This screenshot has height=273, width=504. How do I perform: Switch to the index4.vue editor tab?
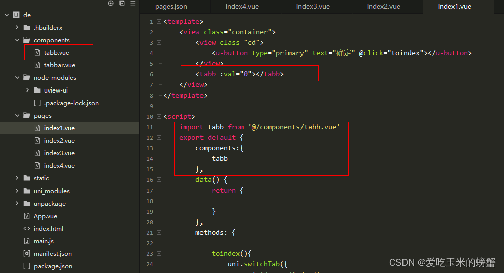point(242,7)
